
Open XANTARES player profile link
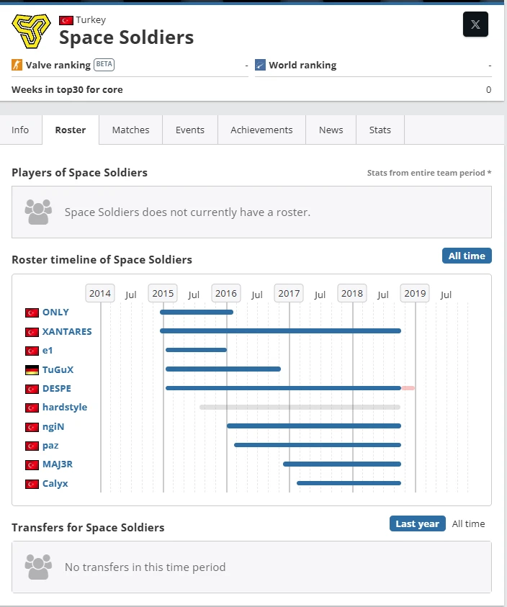[67, 331]
